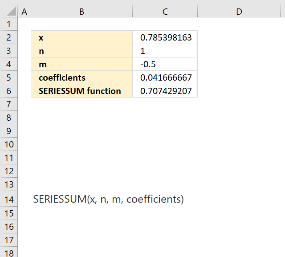The height and width of the screenshot is (257, 285).
Task: Select column C header
Action: click(x=165, y=12)
